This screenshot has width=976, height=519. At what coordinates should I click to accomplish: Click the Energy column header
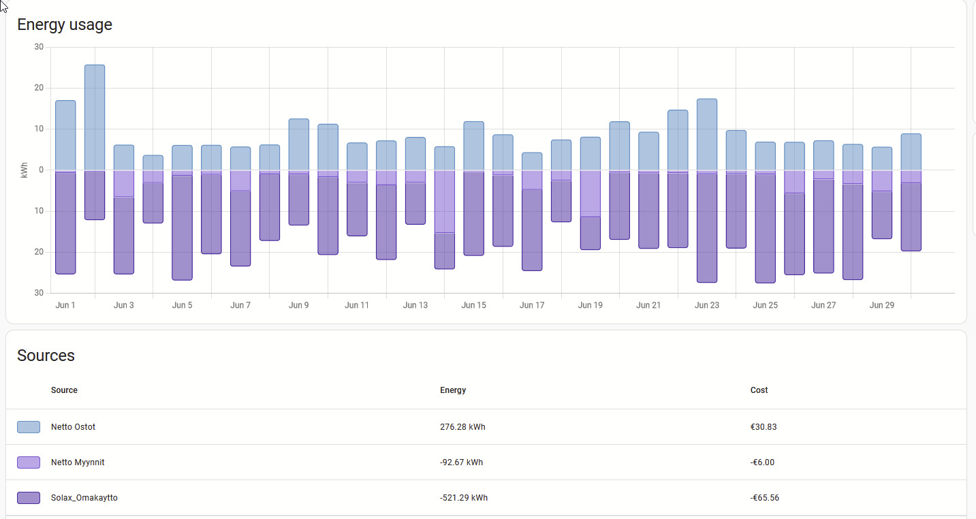coord(453,390)
